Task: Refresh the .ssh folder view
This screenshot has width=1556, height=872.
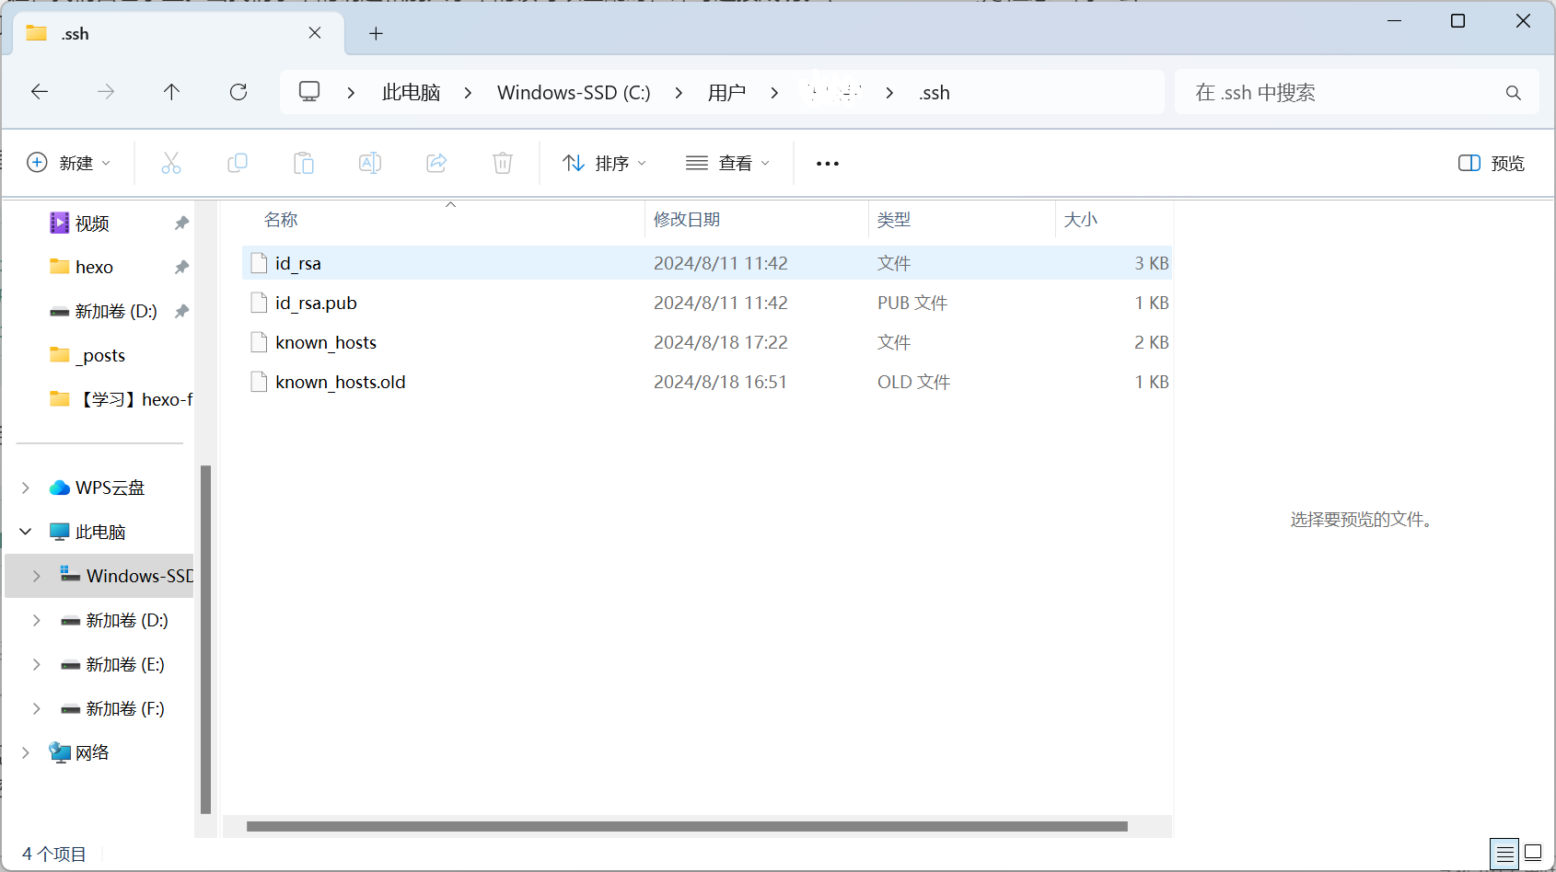Action: [238, 92]
